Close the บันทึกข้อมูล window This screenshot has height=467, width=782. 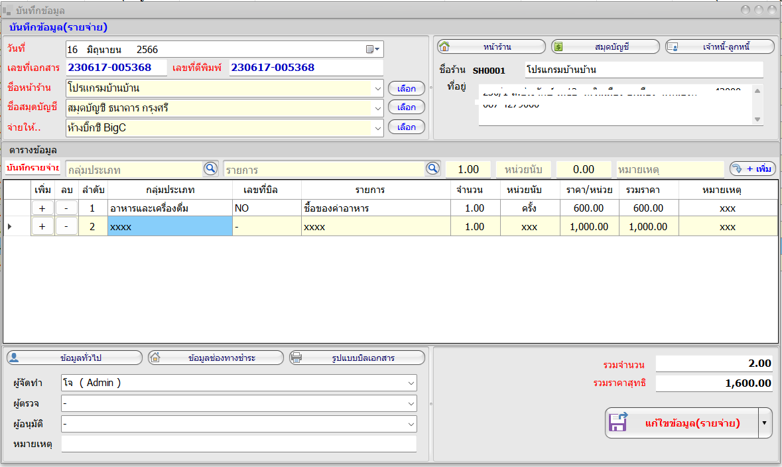pyautogui.click(x=771, y=10)
